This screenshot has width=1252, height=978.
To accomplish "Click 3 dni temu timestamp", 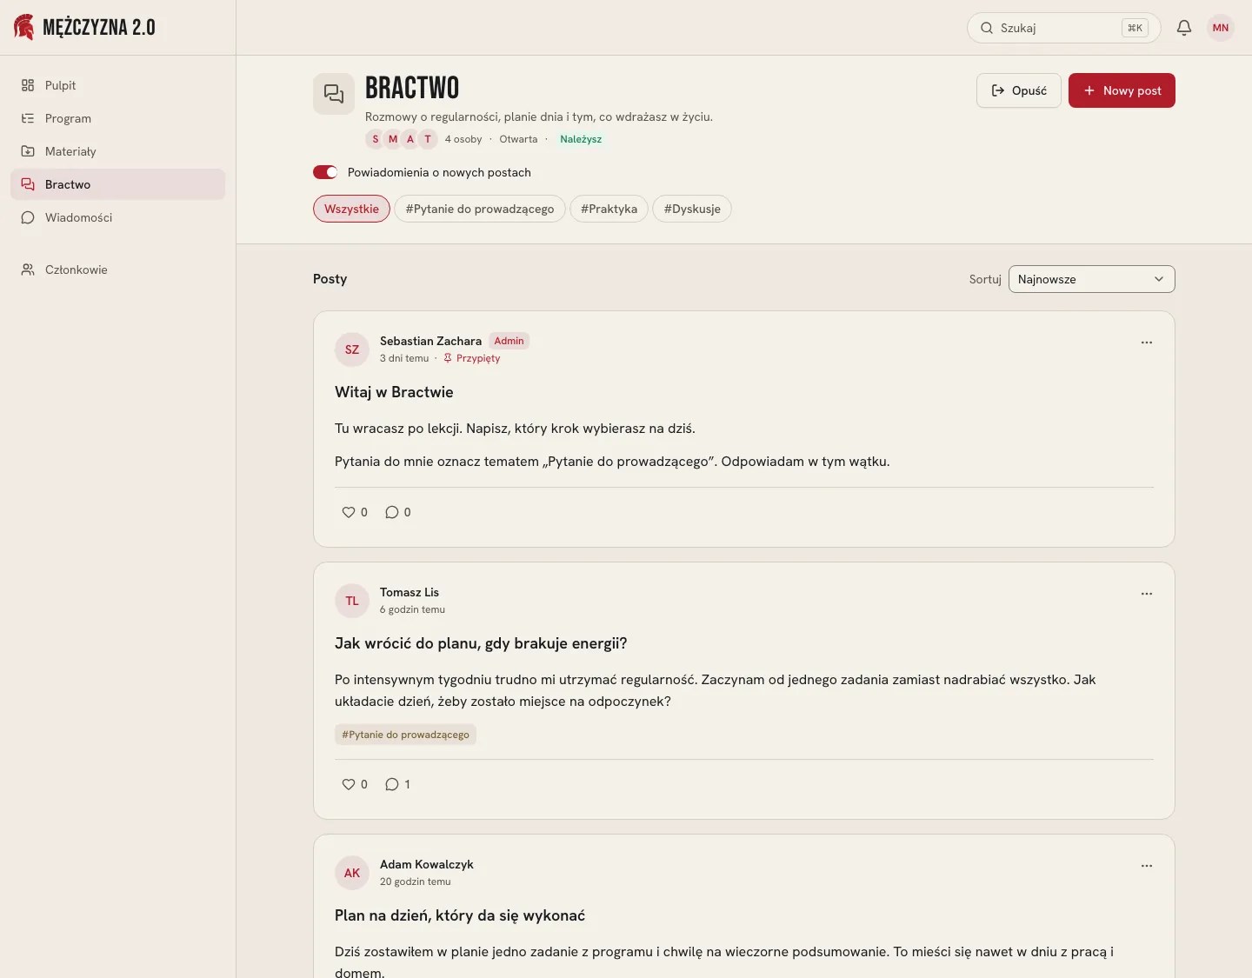I will (x=404, y=358).
